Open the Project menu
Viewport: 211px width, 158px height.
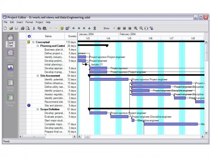39,22
